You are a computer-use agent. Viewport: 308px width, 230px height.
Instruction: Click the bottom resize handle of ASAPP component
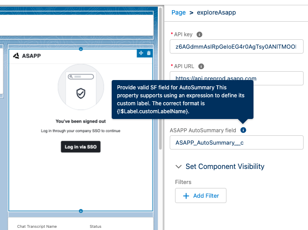click(81, 211)
